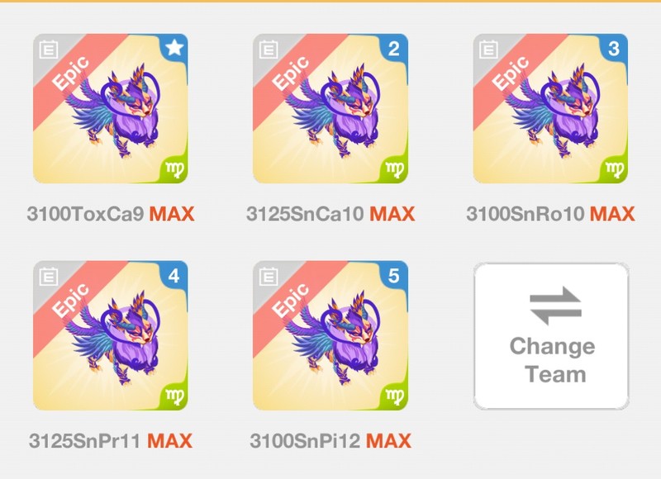
Task: Open the notes icon on 3125SnPr11 card
Action: point(49,277)
